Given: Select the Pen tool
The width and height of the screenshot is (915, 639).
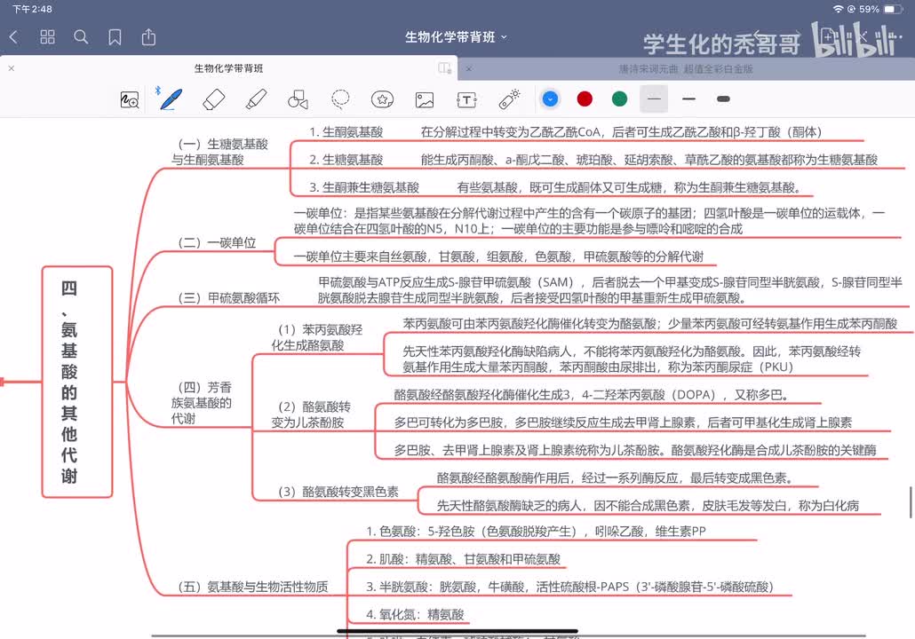Looking at the screenshot, I should 171,99.
